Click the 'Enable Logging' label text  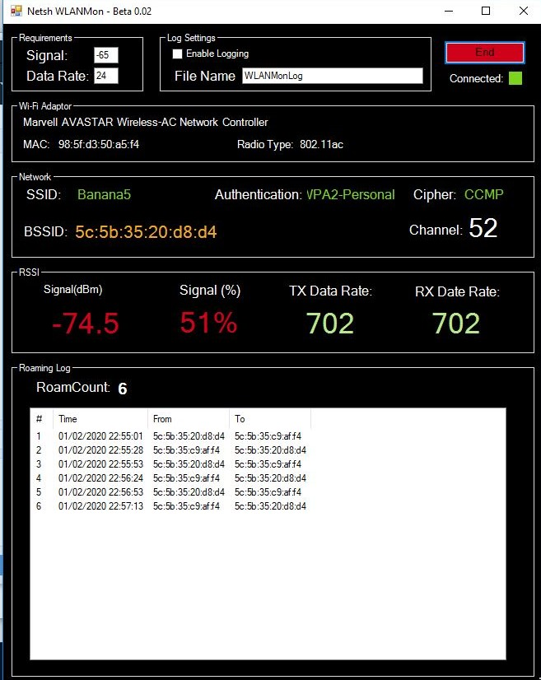click(217, 54)
